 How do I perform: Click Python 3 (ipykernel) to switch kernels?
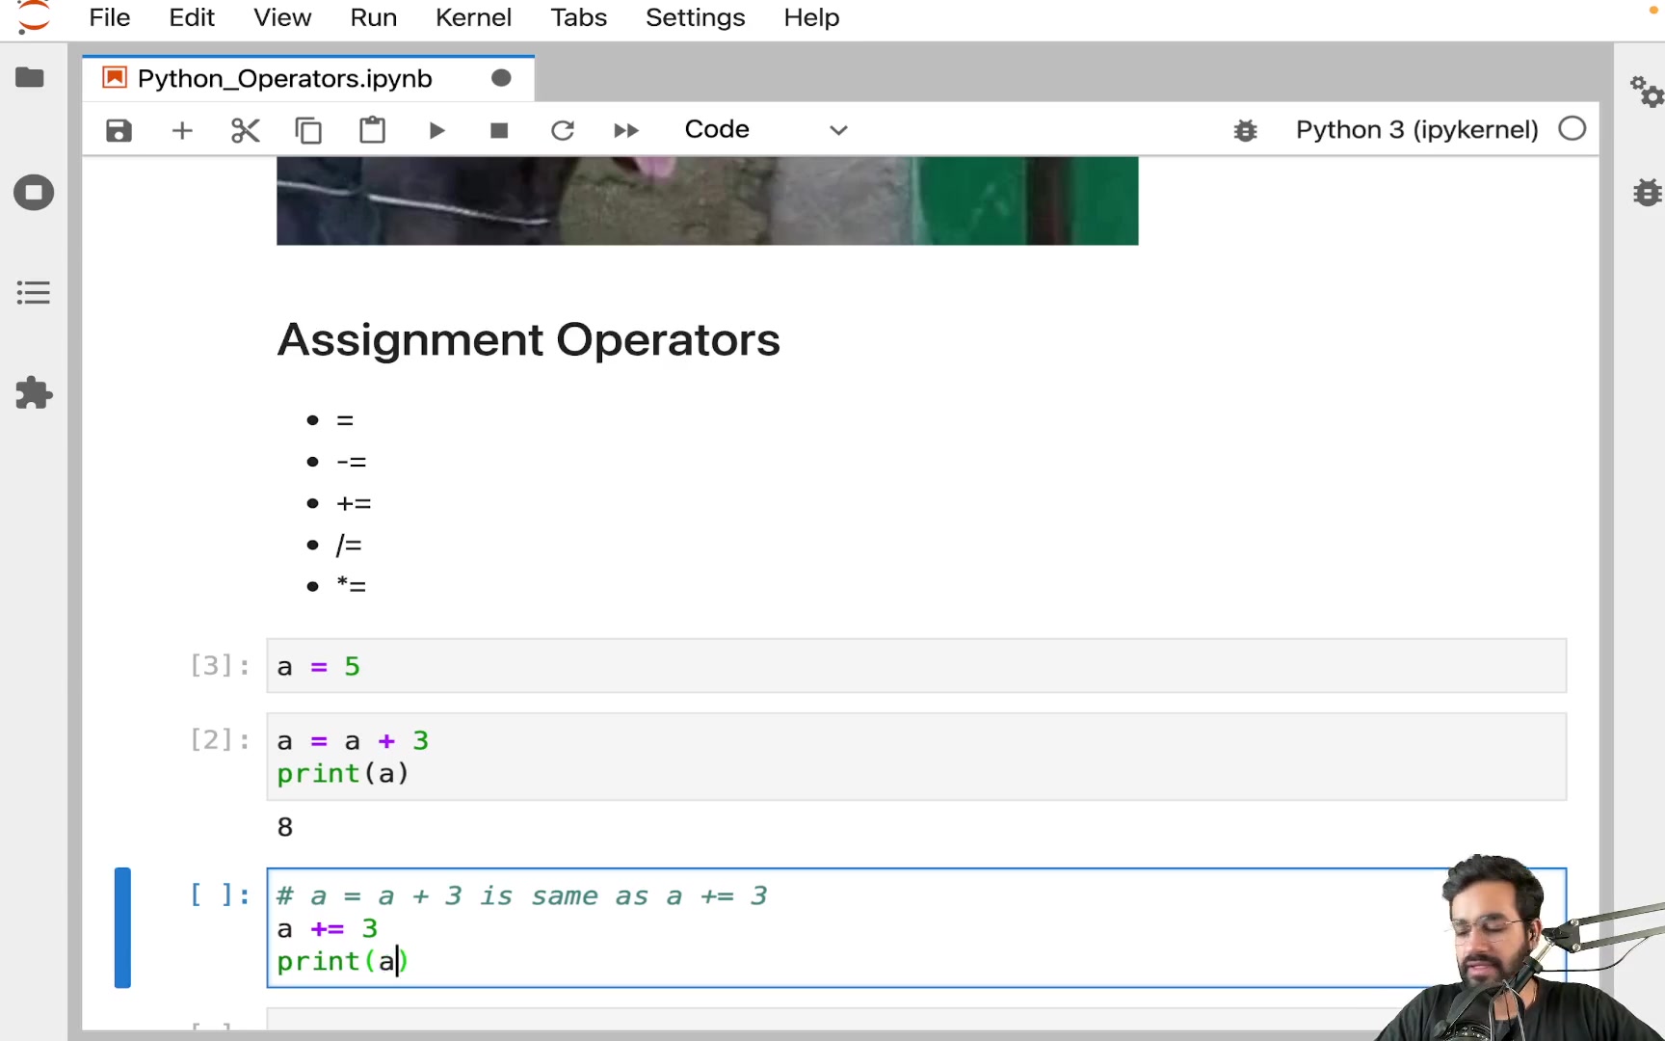click(1415, 129)
